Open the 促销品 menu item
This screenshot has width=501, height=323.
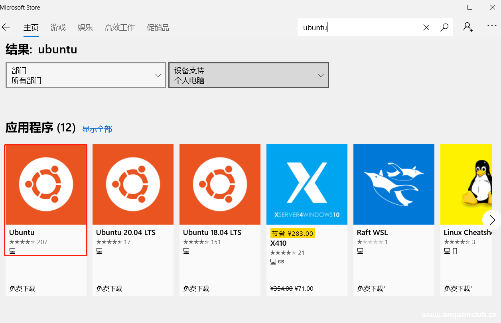[158, 27]
